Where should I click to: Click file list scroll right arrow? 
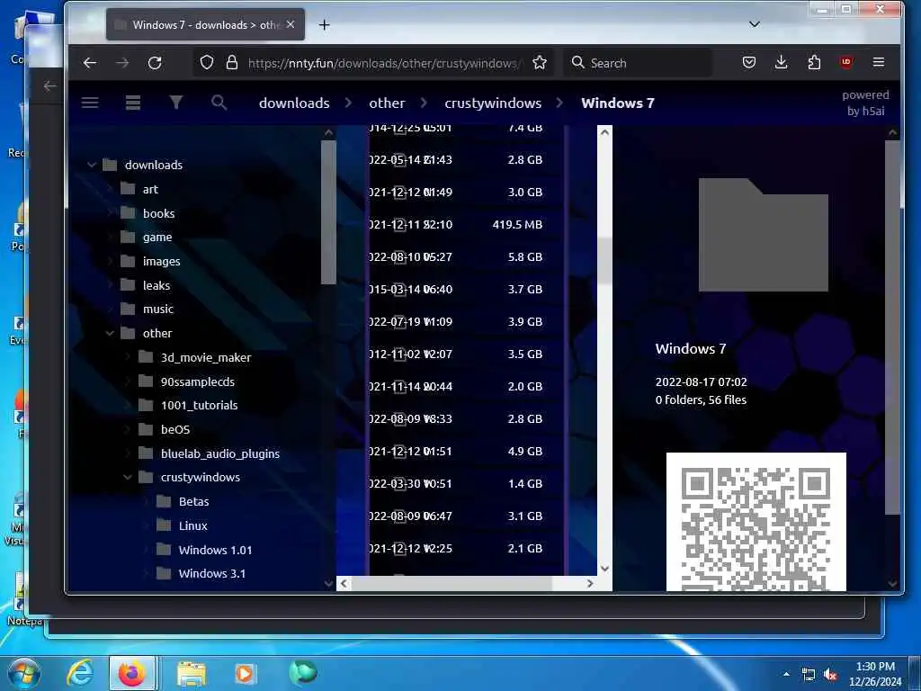[x=590, y=583]
